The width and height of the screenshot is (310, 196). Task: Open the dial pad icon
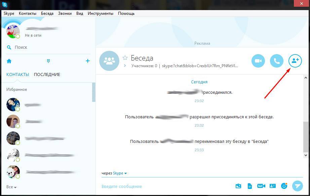[48, 61]
